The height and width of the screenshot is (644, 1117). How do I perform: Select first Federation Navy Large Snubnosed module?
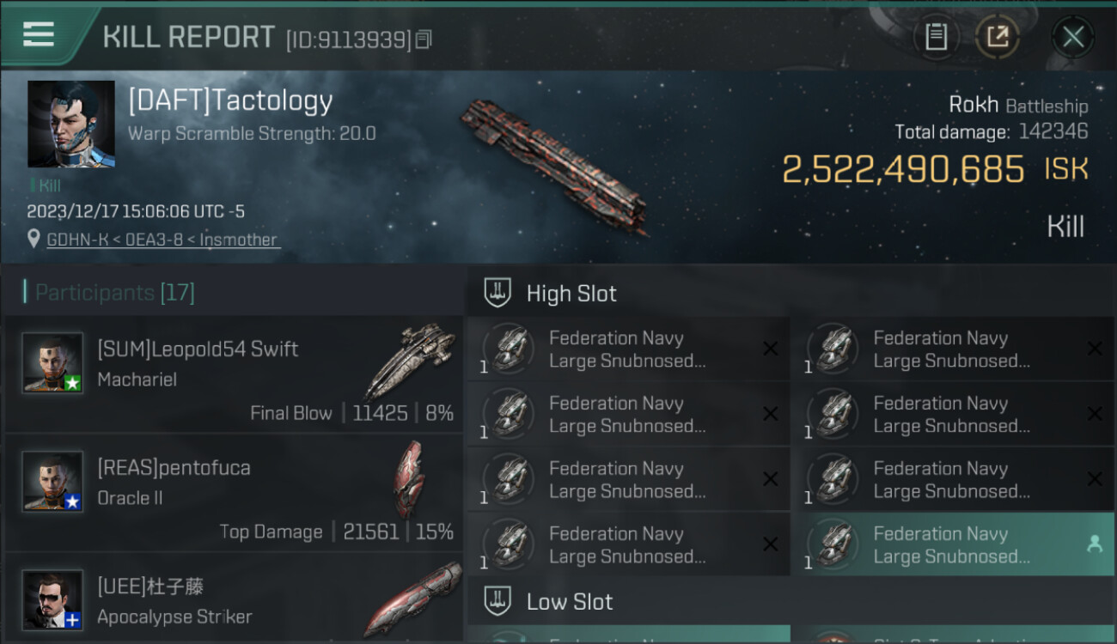coord(627,349)
